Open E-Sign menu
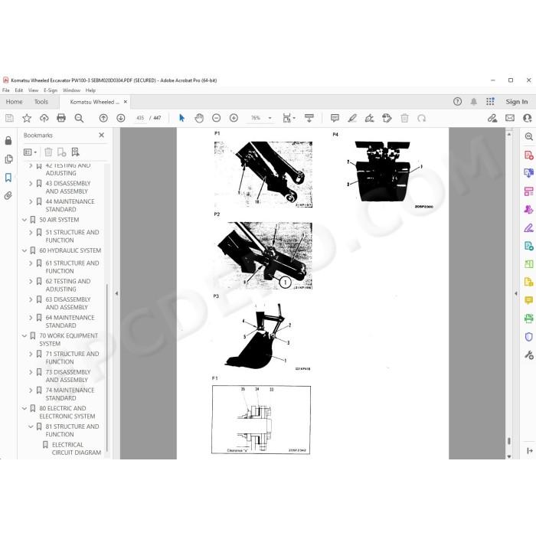The width and height of the screenshot is (536, 536). coord(51,90)
